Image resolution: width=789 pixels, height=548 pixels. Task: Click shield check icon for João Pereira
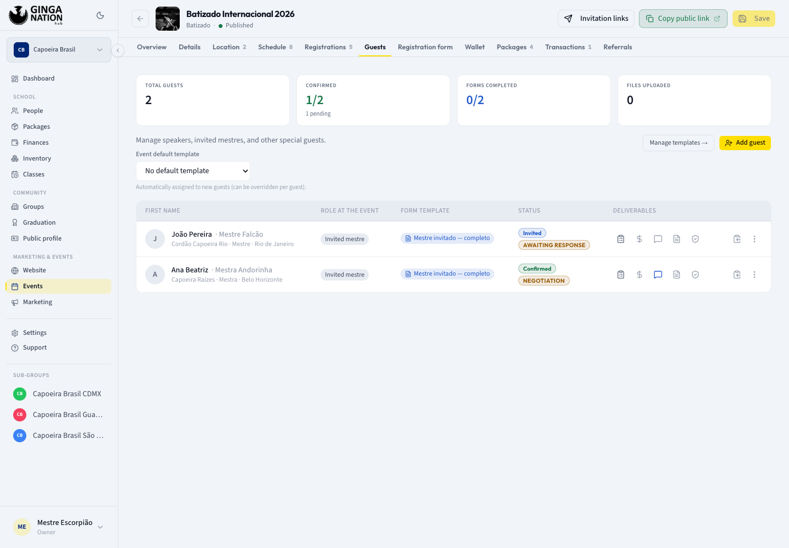695,239
